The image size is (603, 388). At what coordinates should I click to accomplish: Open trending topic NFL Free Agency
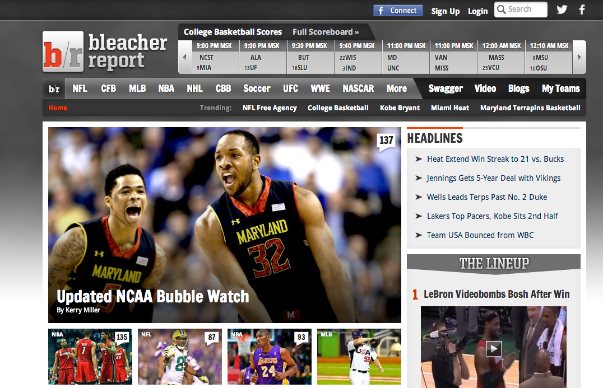coord(270,108)
